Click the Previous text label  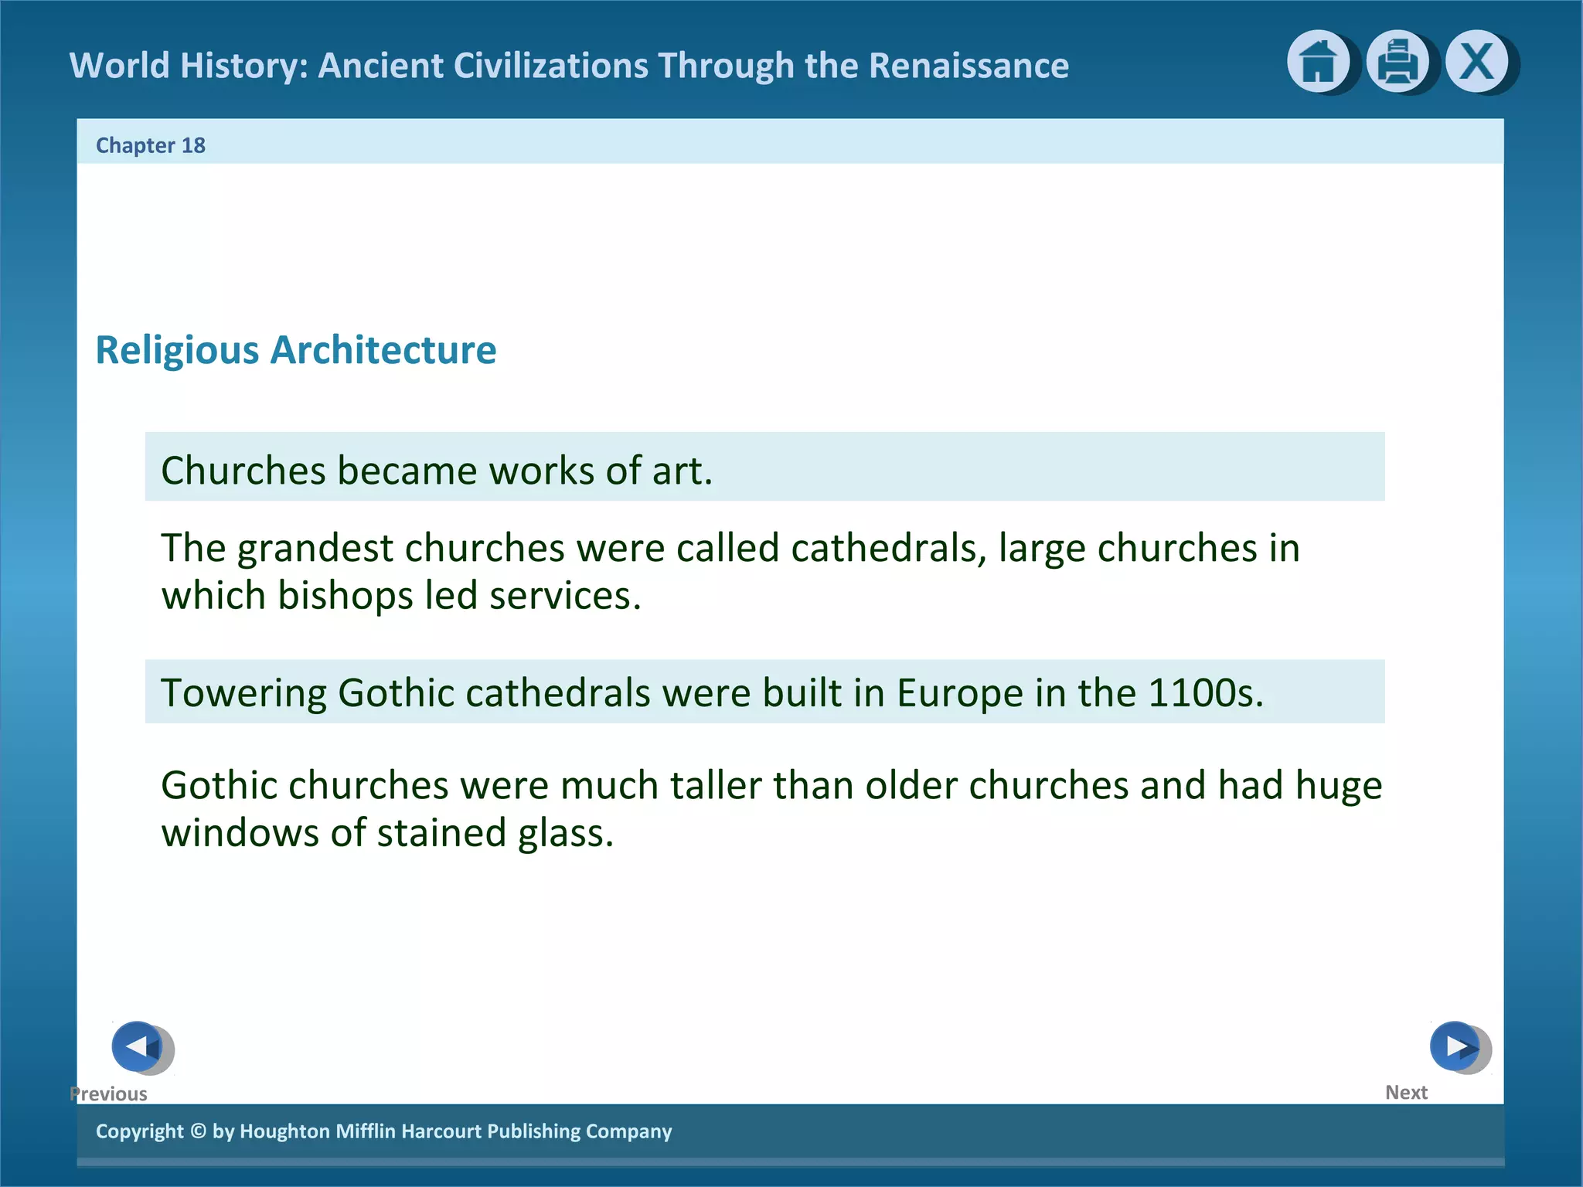tap(109, 1093)
